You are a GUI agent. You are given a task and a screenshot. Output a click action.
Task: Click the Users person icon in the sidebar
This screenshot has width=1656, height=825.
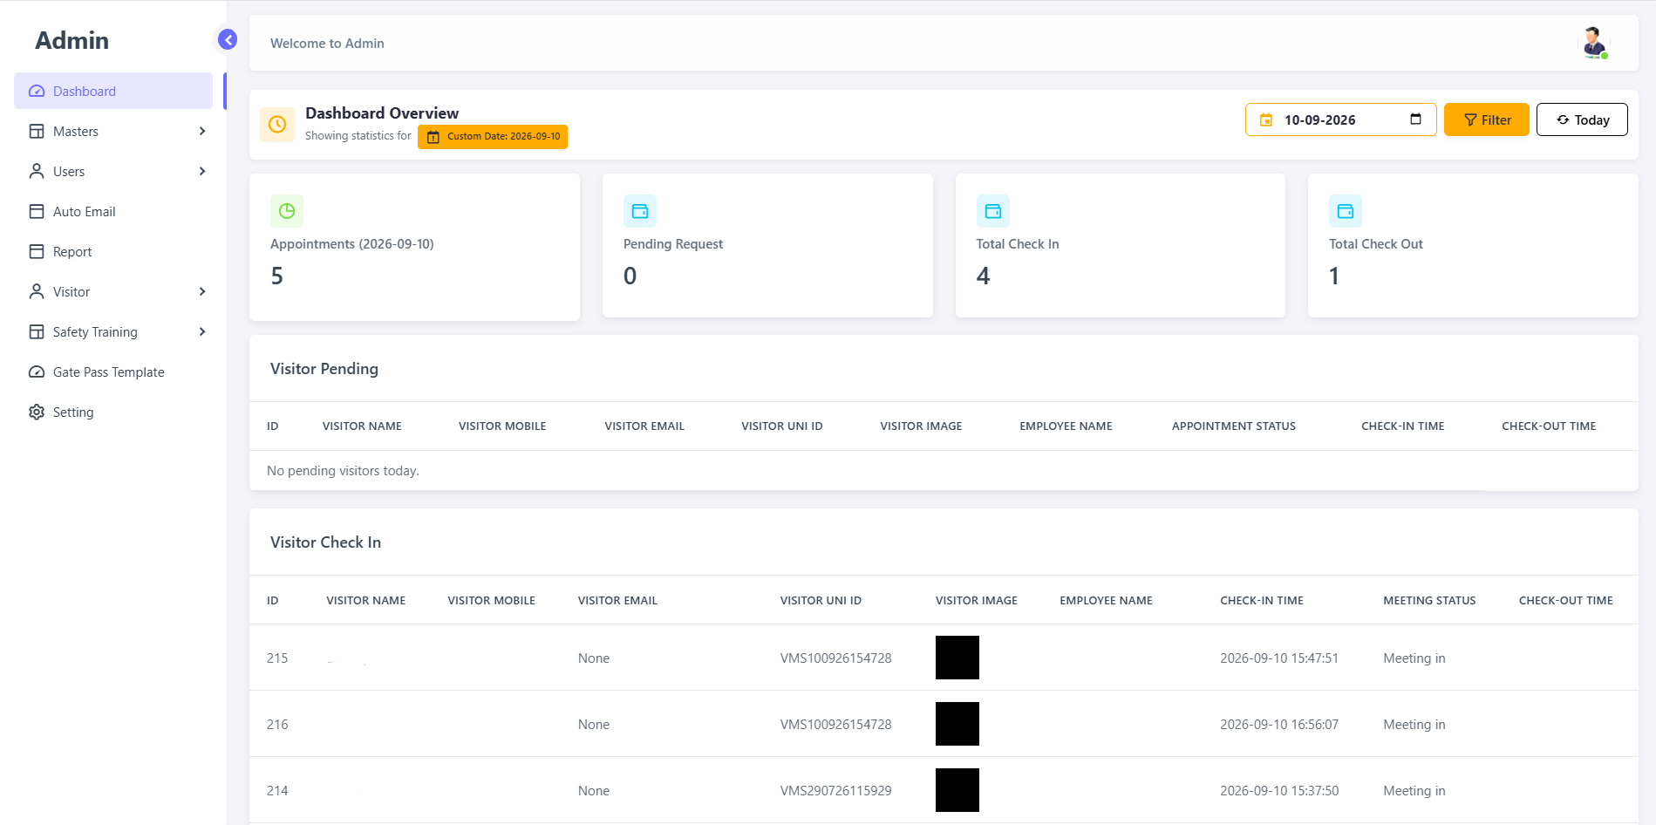(x=37, y=171)
